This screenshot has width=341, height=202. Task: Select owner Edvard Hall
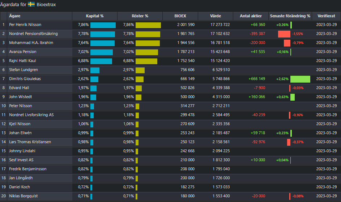click(x=19, y=88)
